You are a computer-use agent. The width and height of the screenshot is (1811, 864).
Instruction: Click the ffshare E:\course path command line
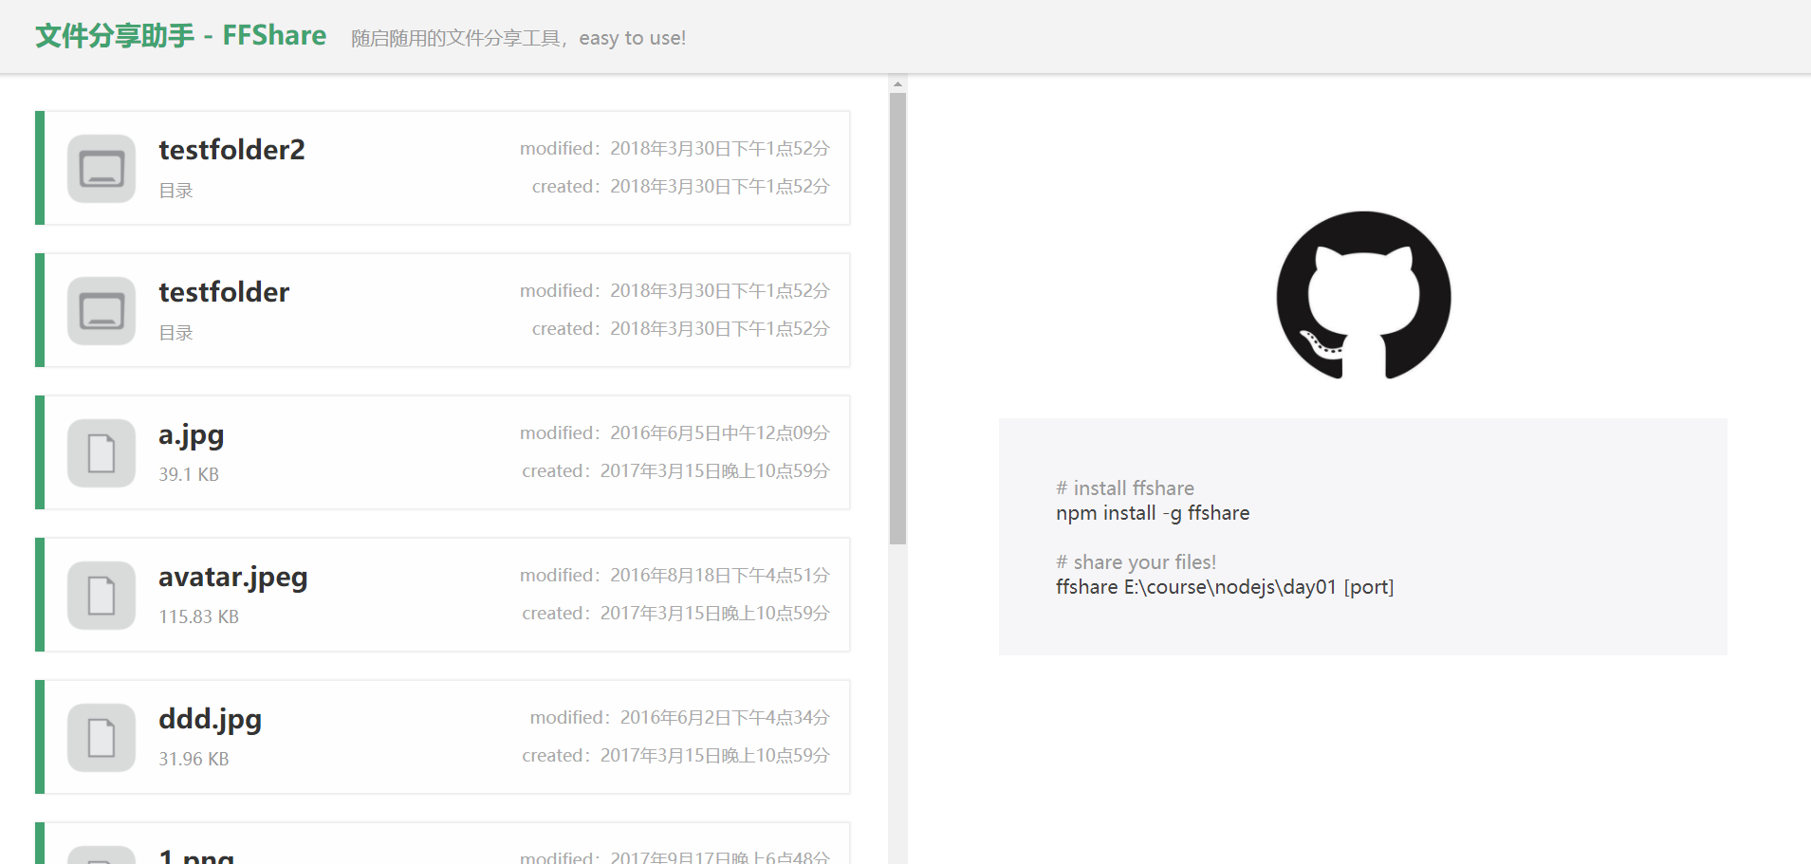tap(1224, 587)
